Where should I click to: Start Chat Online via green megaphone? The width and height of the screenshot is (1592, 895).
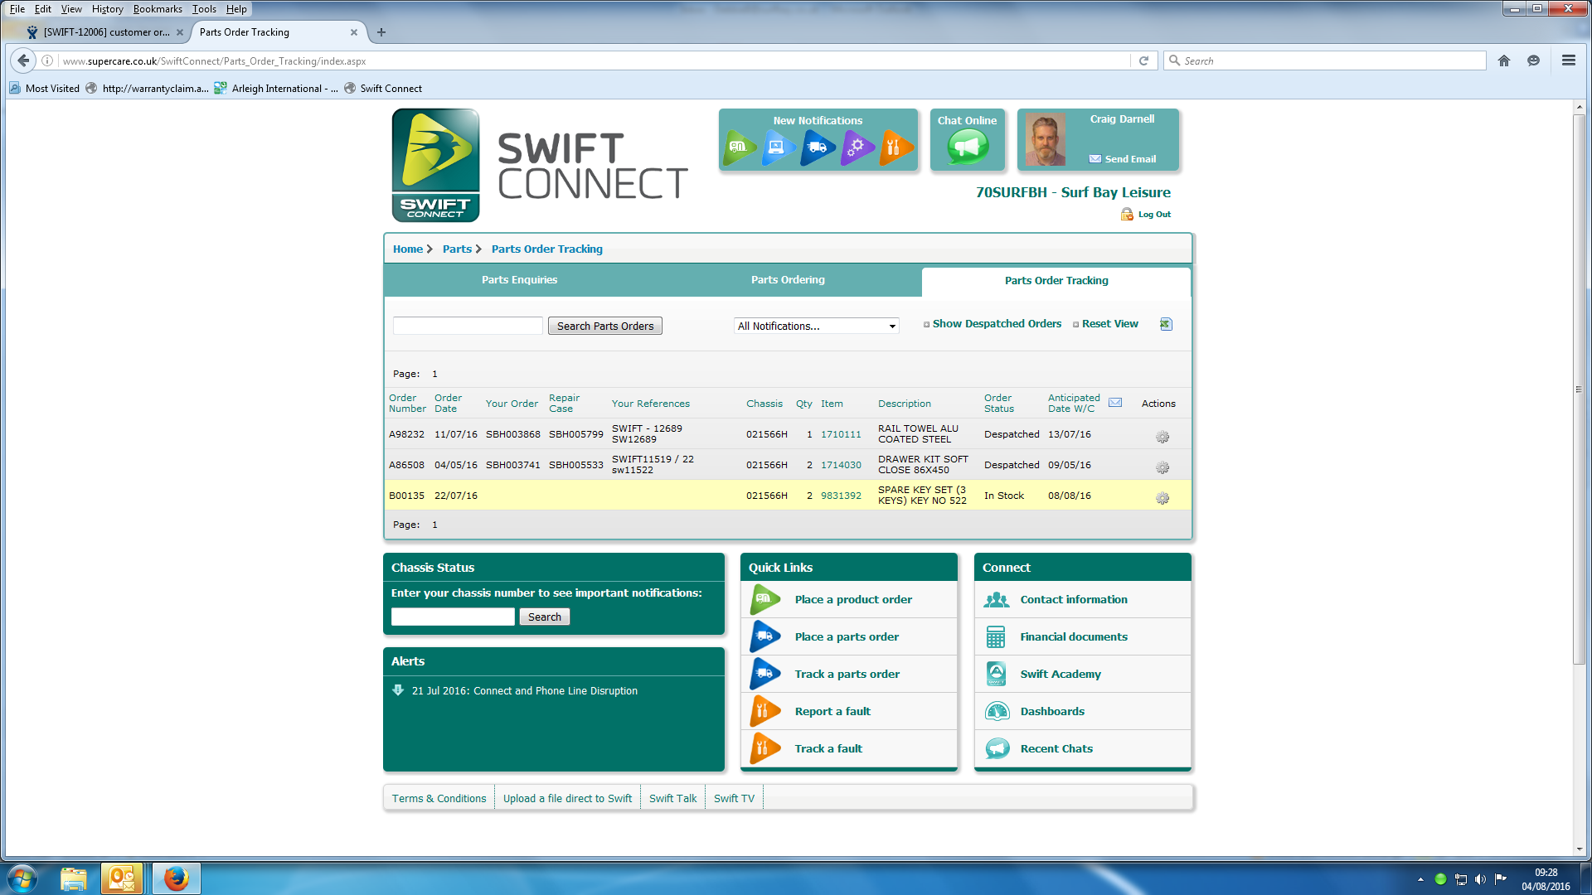[967, 148]
